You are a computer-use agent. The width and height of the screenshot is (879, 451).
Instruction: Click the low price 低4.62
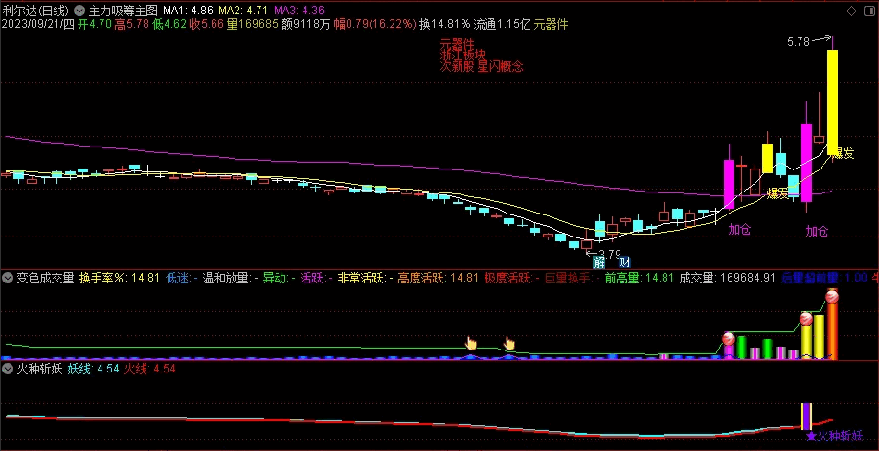169,24
